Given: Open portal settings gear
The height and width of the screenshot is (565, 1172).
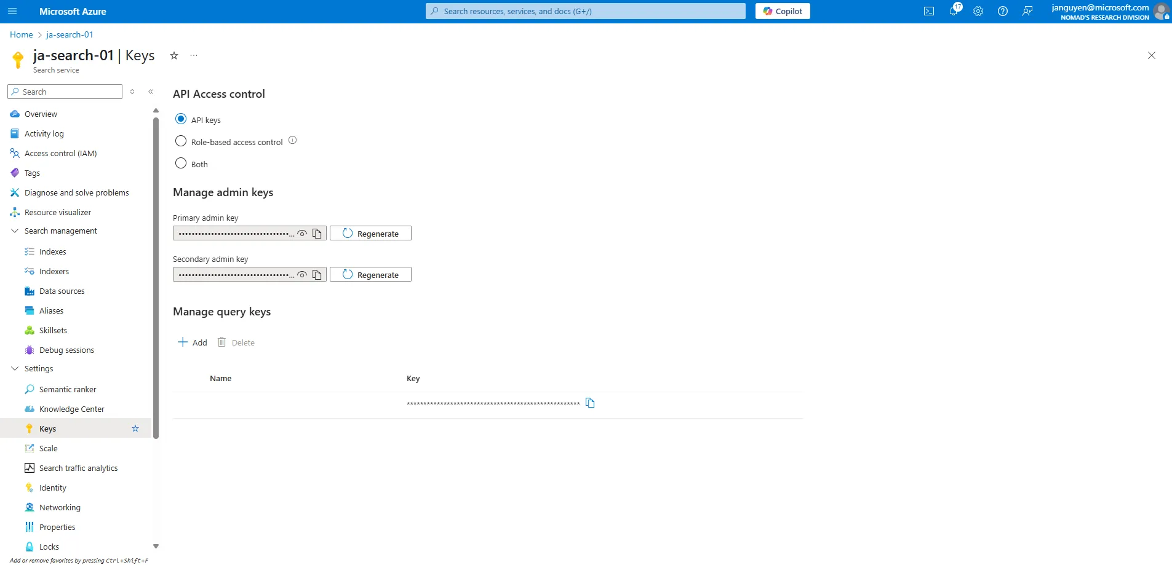Looking at the screenshot, I should (978, 11).
